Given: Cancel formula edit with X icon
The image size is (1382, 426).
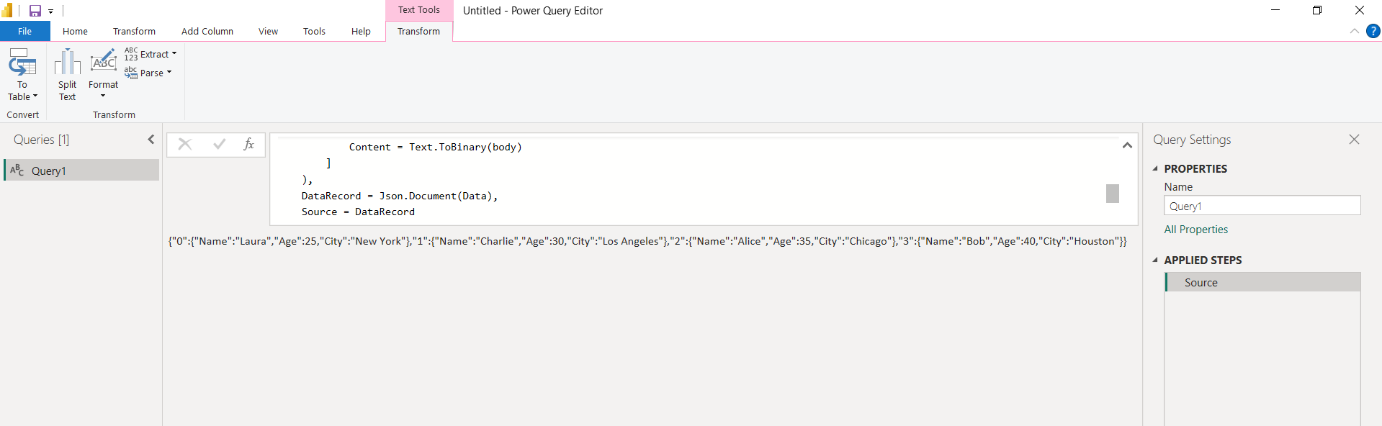Looking at the screenshot, I should pos(185,145).
